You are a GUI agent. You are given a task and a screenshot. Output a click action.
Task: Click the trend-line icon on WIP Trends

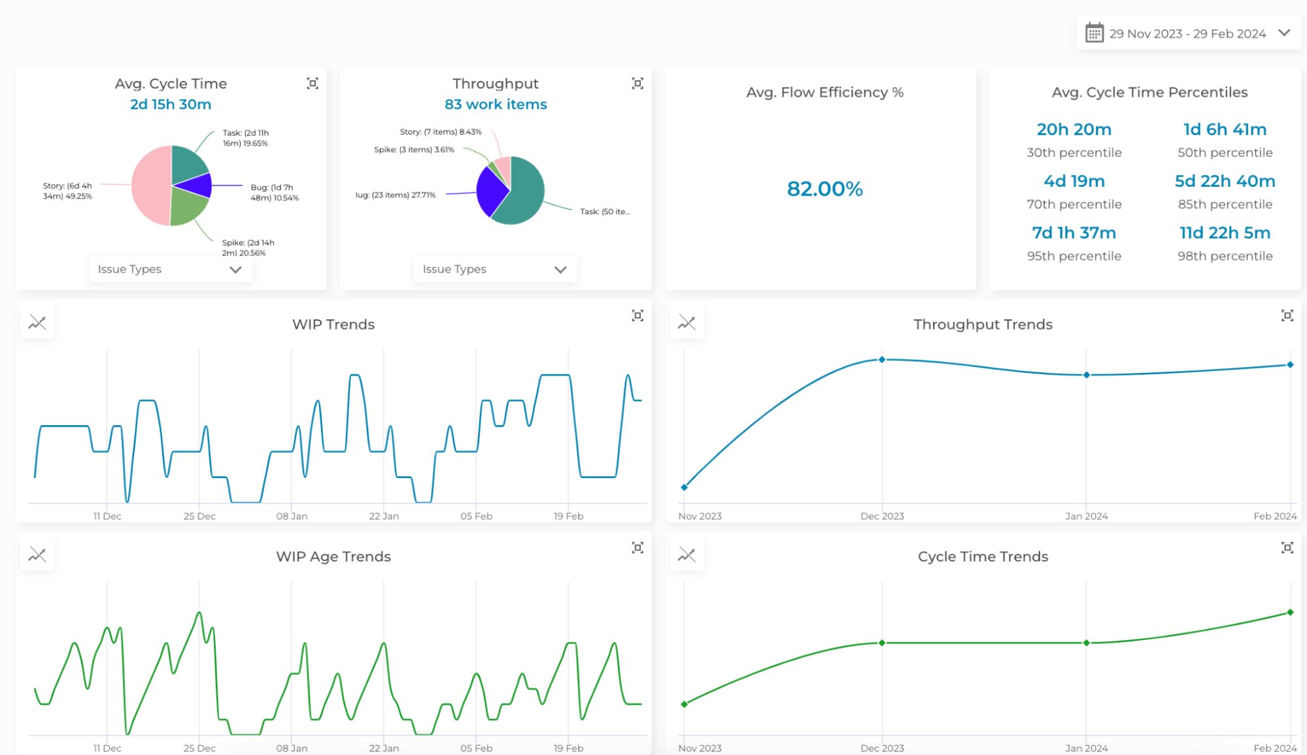(x=37, y=321)
